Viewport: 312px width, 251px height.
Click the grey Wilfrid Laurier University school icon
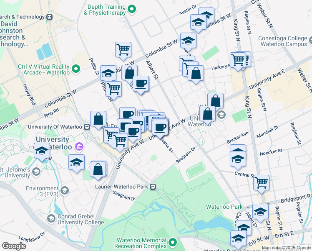coord(221,115)
